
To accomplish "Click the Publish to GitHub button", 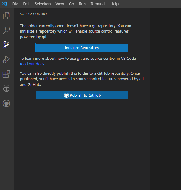I will point(82,95).
